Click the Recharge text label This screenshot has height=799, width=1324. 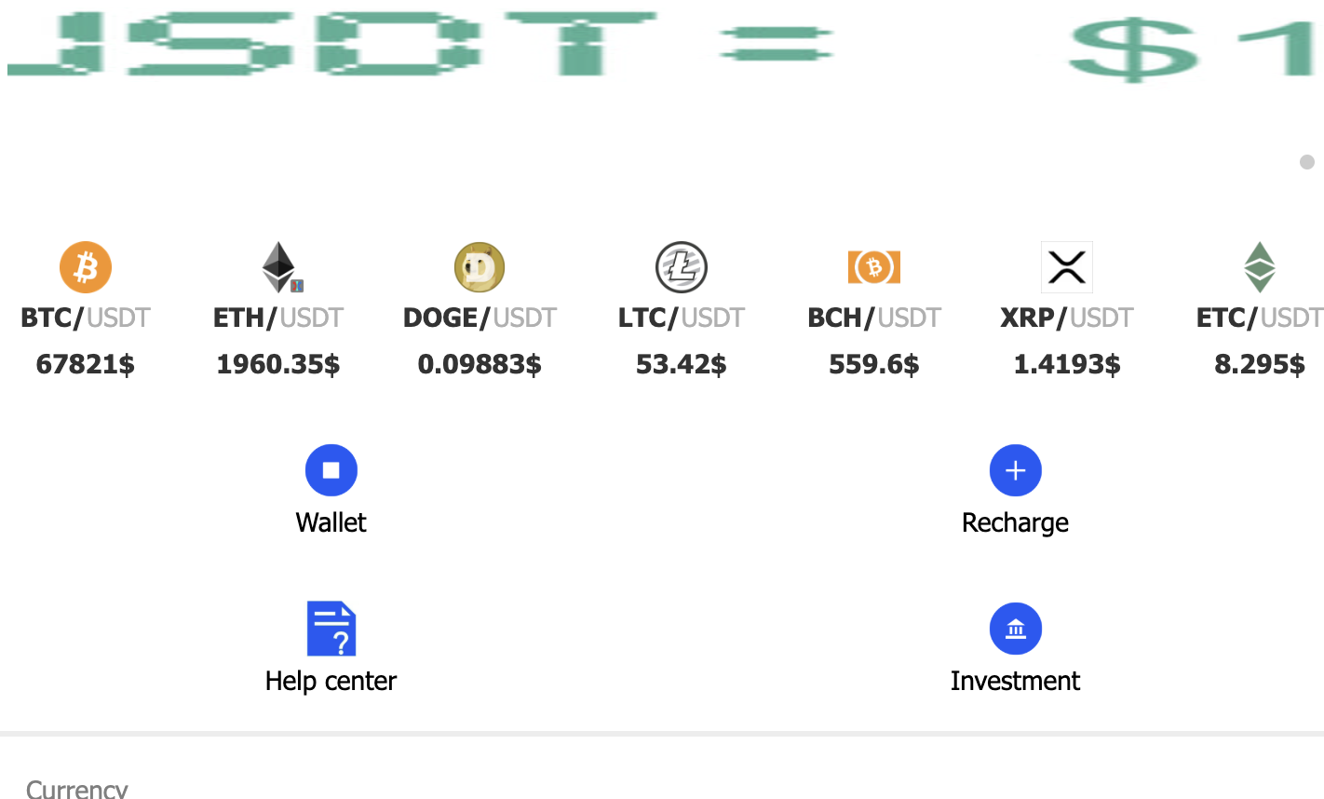click(x=1015, y=522)
